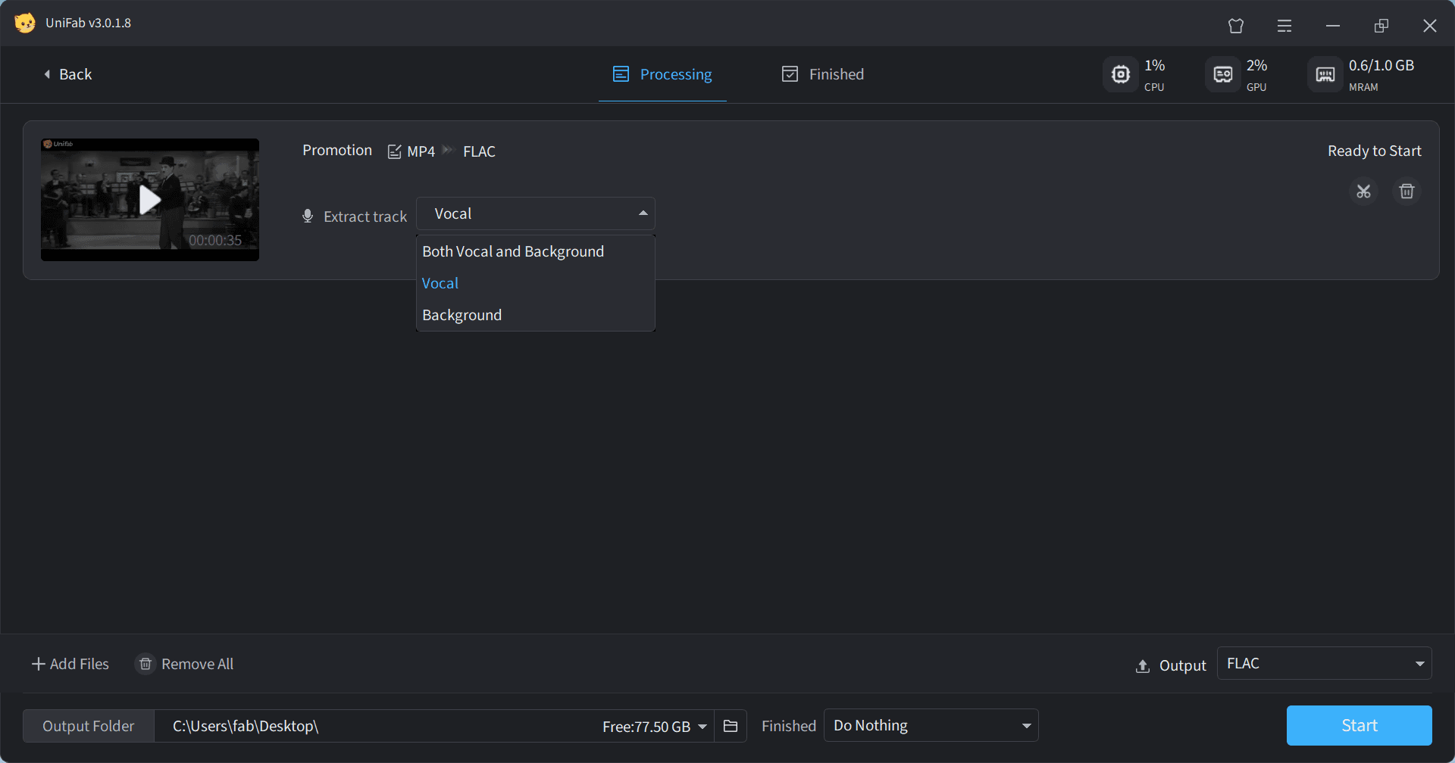The width and height of the screenshot is (1455, 763).
Task: Click the 0.6/1.0 GB memory value
Action: [1381, 65]
